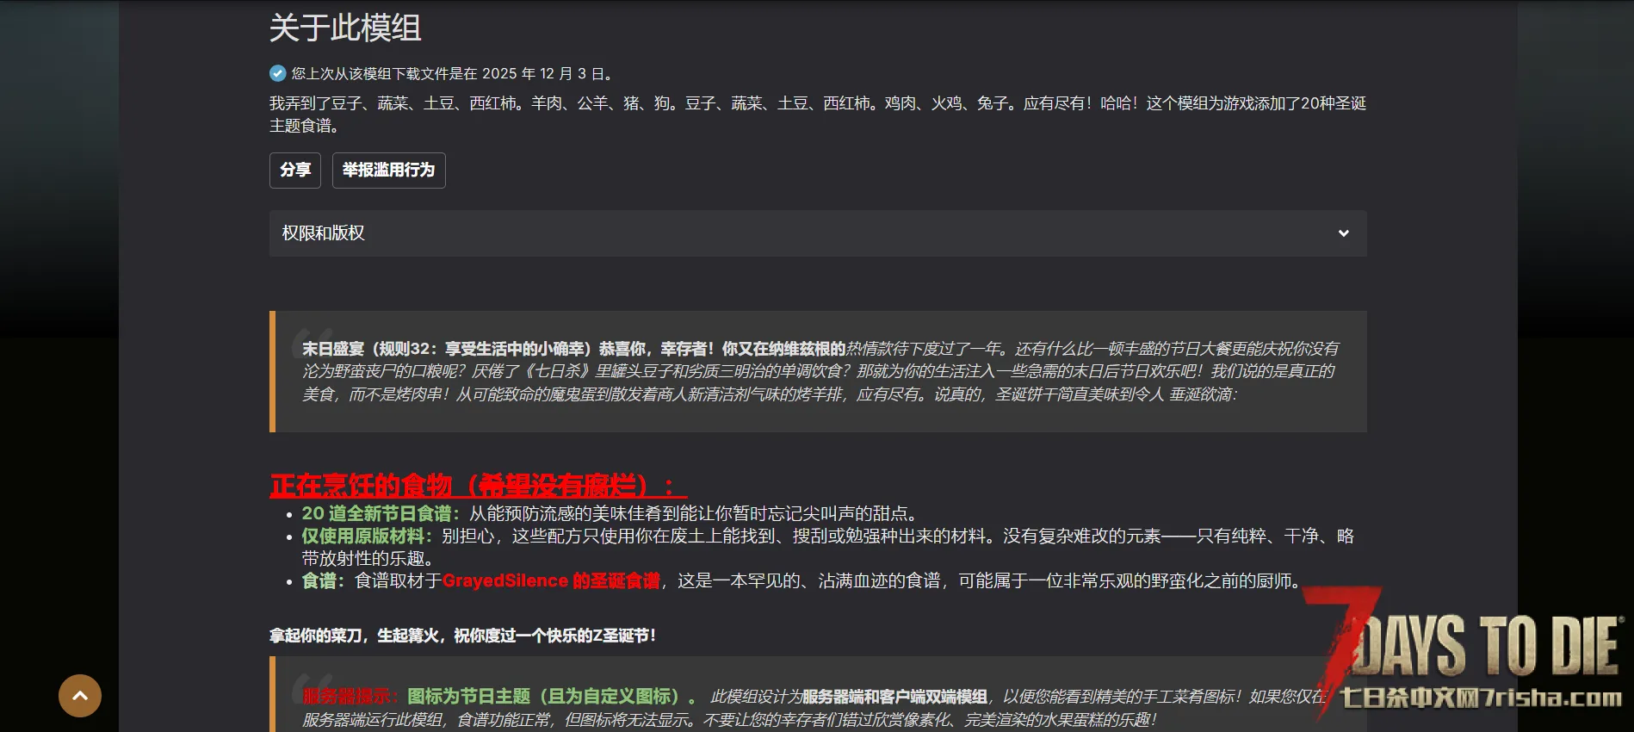
Task: Click the blue verified checkmark icon
Action: coord(277,73)
